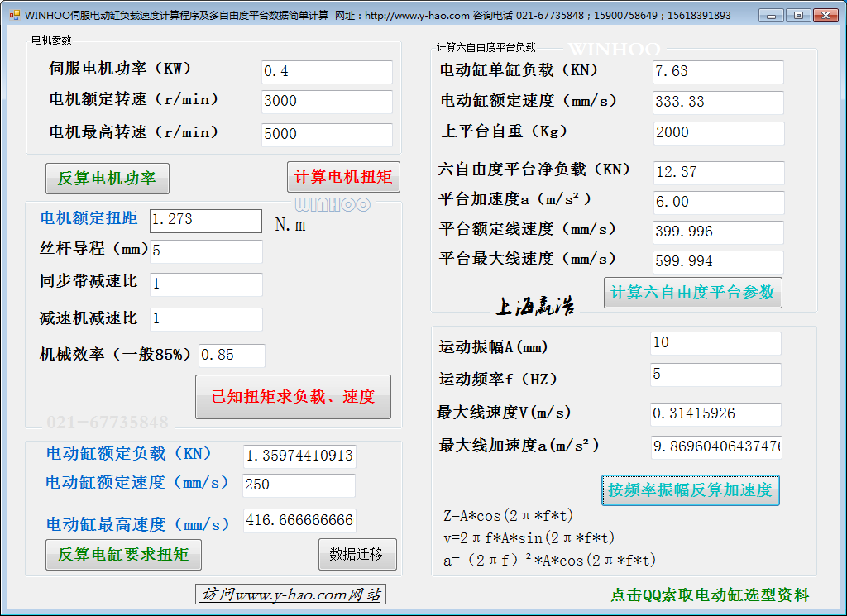
Task: Click 计算电机扭矩 button
Action: coord(343,177)
